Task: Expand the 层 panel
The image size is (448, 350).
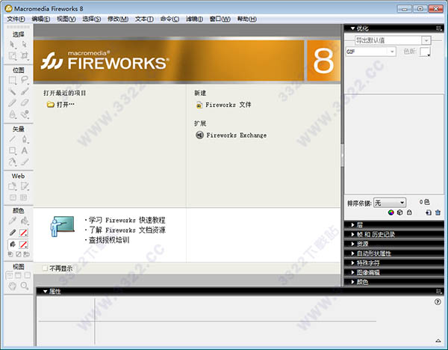Action: coord(394,224)
